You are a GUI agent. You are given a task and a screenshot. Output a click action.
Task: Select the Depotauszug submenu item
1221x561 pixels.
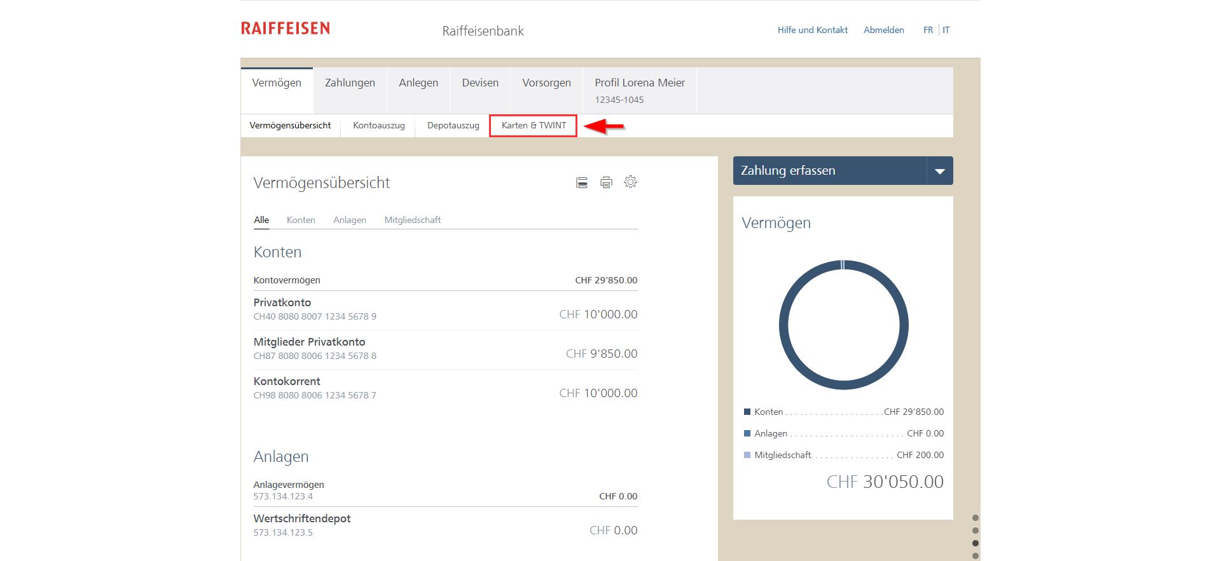click(453, 126)
